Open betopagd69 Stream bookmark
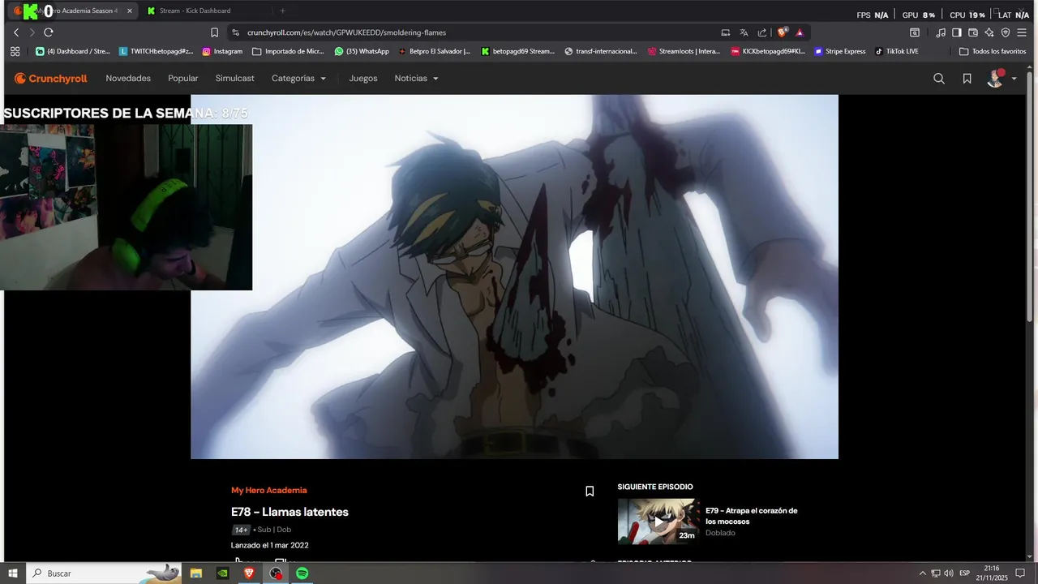Screen dimensions: 1038x584 [518, 51]
